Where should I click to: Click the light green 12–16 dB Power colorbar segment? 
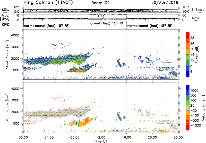tap(188, 57)
